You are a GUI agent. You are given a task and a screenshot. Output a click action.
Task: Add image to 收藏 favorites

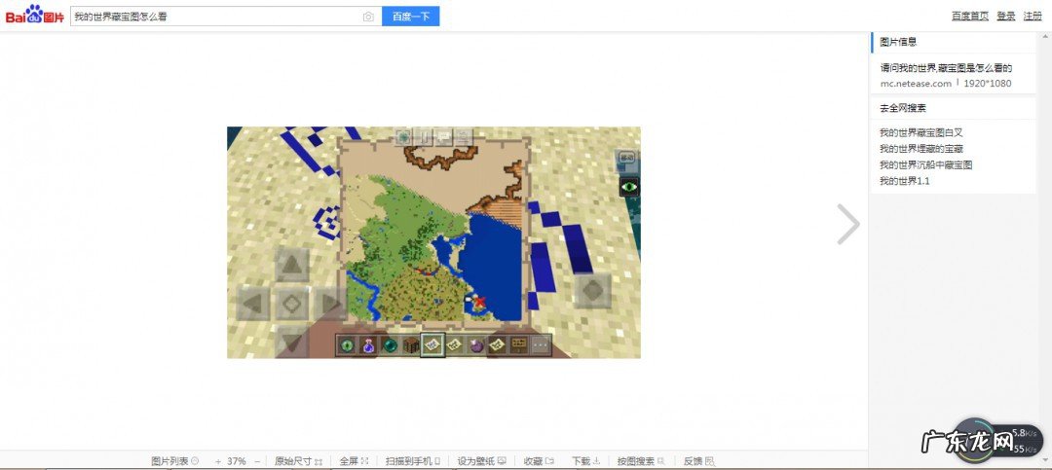pos(539,461)
